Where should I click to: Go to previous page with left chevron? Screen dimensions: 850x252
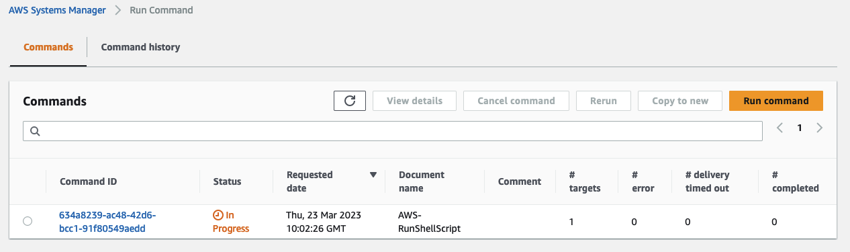[x=780, y=128]
